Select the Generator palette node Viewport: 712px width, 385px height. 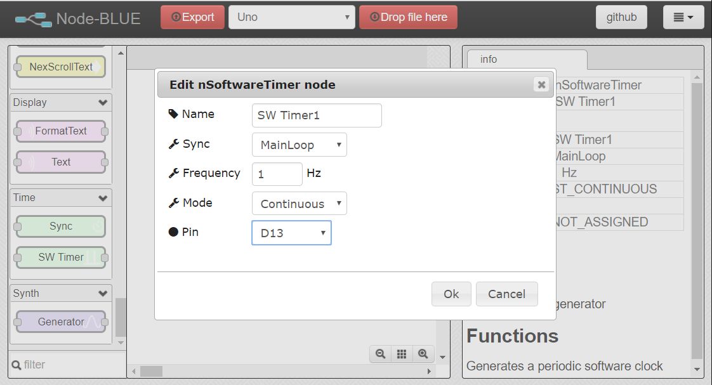(61, 322)
